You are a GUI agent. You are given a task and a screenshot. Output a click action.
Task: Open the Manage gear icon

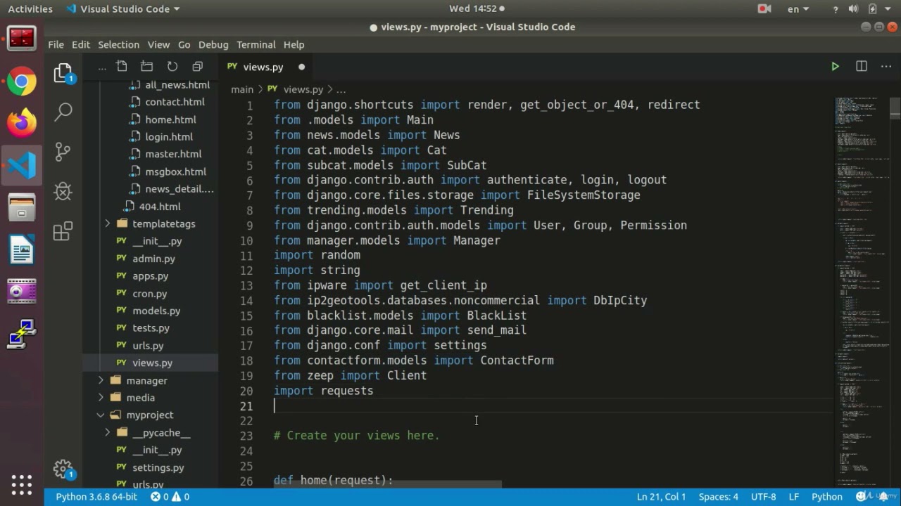(x=63, y=469)
